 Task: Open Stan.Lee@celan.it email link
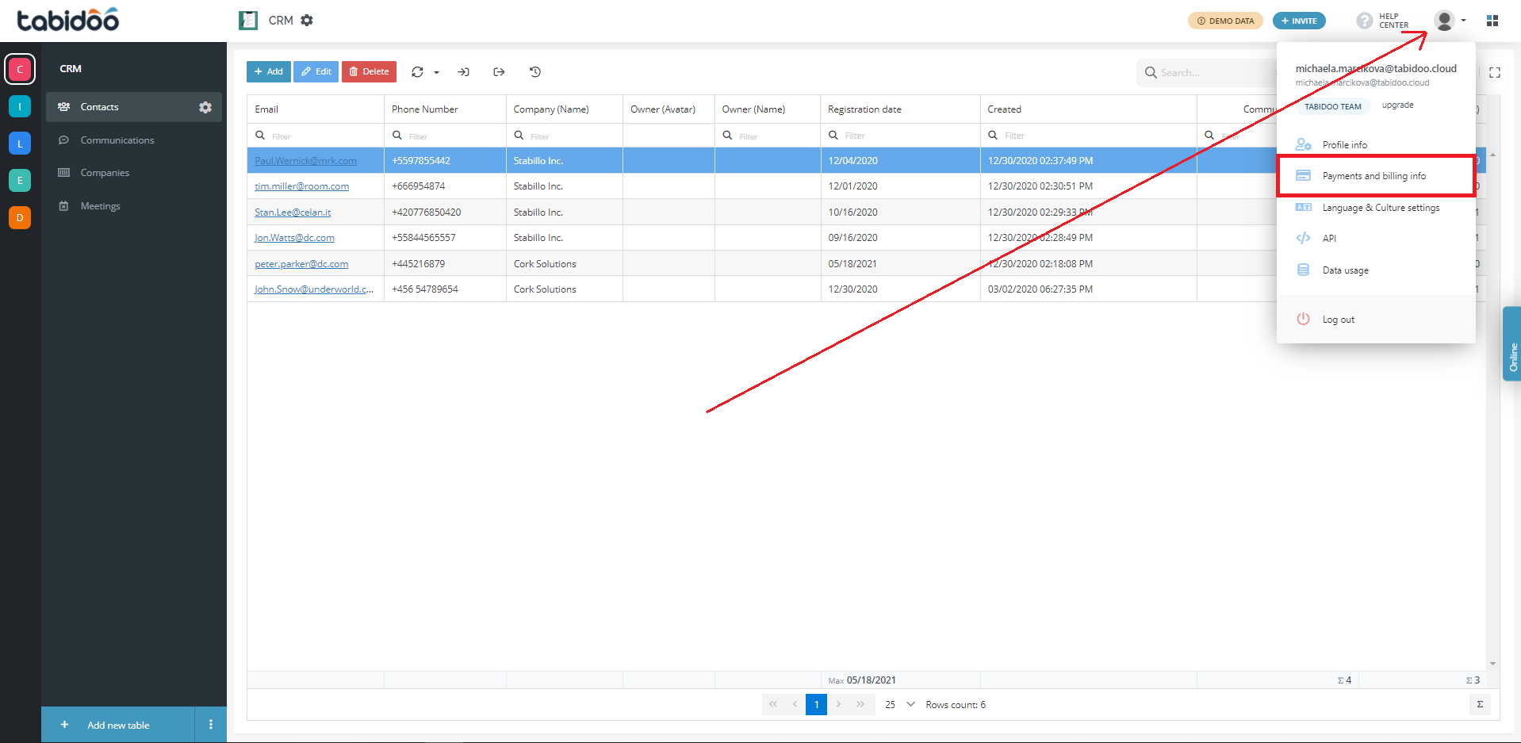(x=293, y=213)
